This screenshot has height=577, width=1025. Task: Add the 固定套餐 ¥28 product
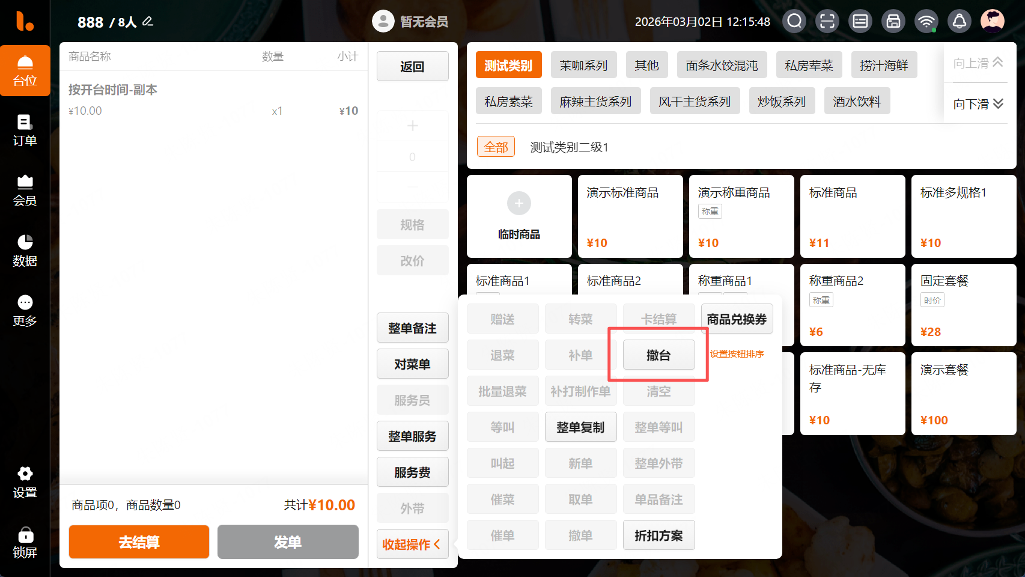click(x=964, y=305)
